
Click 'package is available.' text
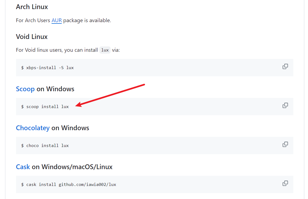click(x=87, y=20)
